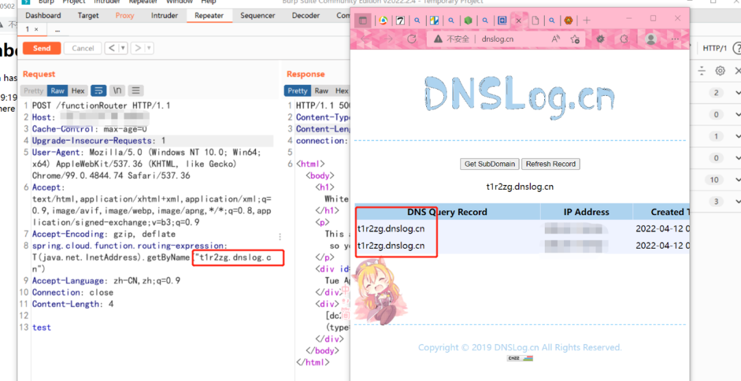Click the dnslog.cn address bar
The image size is (741, 381).
pos(497,38)
